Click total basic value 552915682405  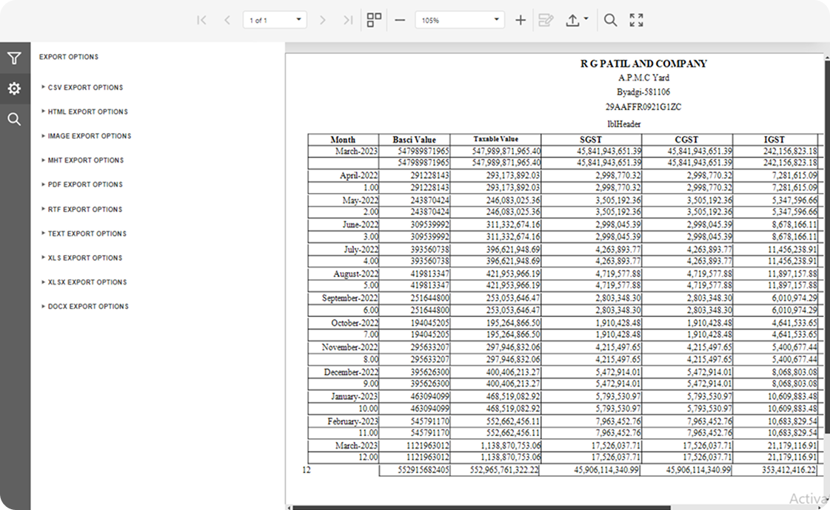pyautogui.click(x=415, y=470)
